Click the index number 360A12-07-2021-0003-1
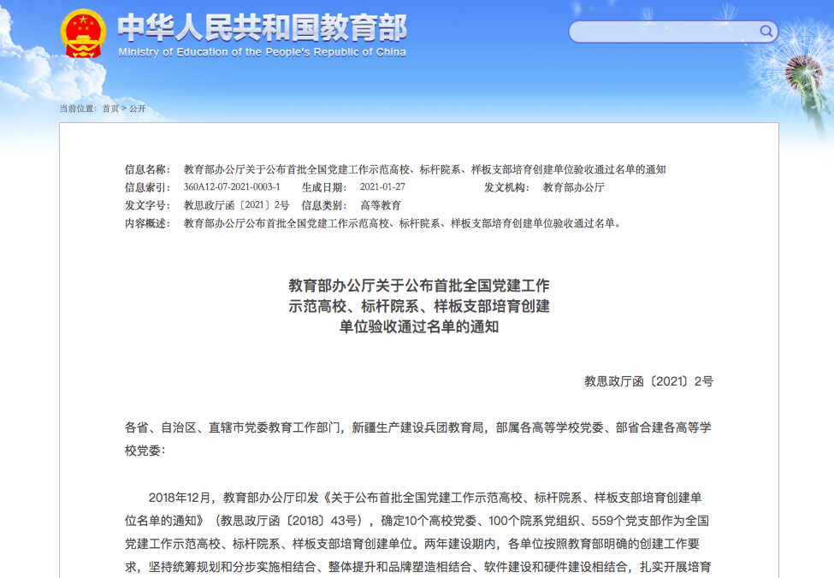 (x=231, y=187)
